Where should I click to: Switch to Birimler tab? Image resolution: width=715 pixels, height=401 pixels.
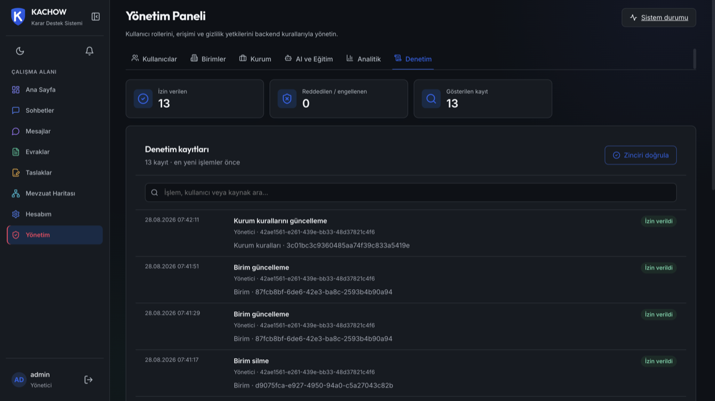tap(208, 59)
